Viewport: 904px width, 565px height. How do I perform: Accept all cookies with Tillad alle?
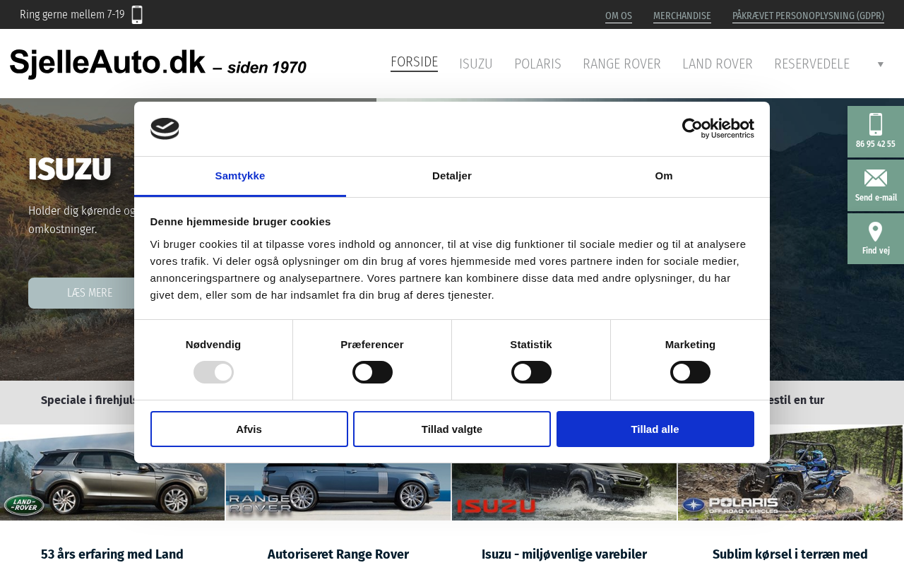point(655,429)
